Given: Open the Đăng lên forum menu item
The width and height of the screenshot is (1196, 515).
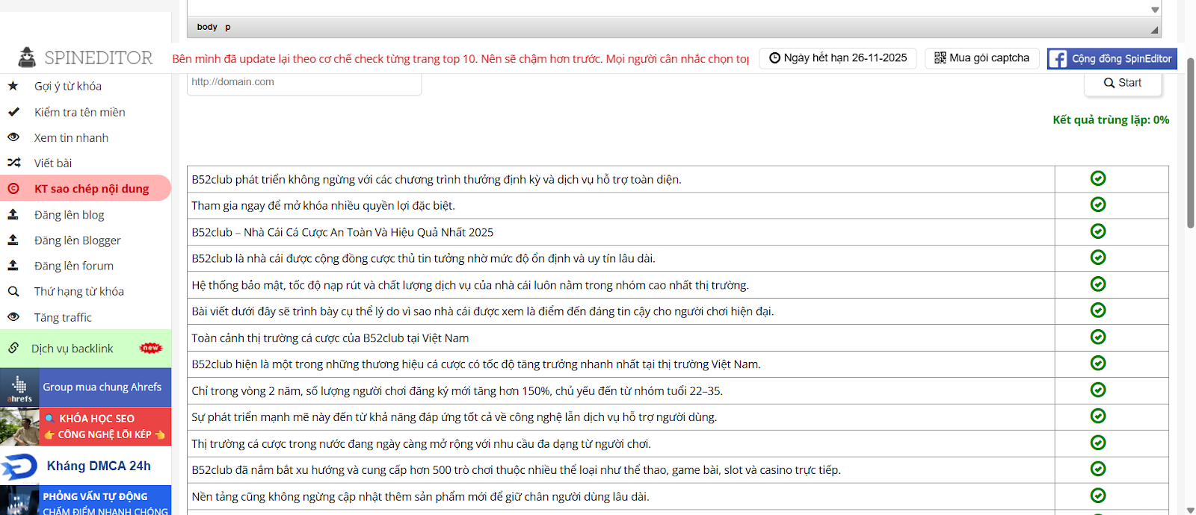Looking at the screenshot, I should [73, 266].
